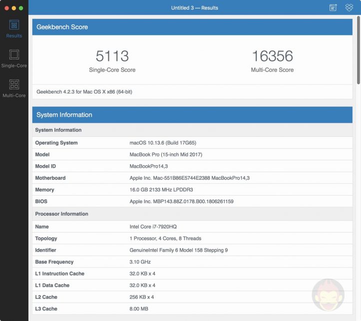Click the Multi-Core Score value 16356
This screenshot has width=361, height=321.
point(272,56)
